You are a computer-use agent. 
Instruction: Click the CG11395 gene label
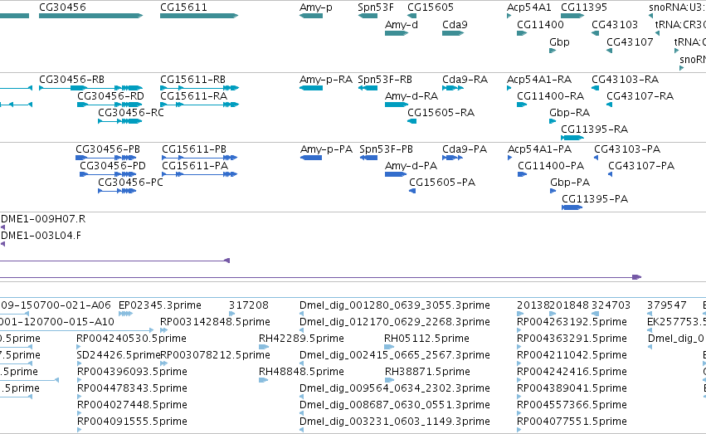[x=584, y=7]
